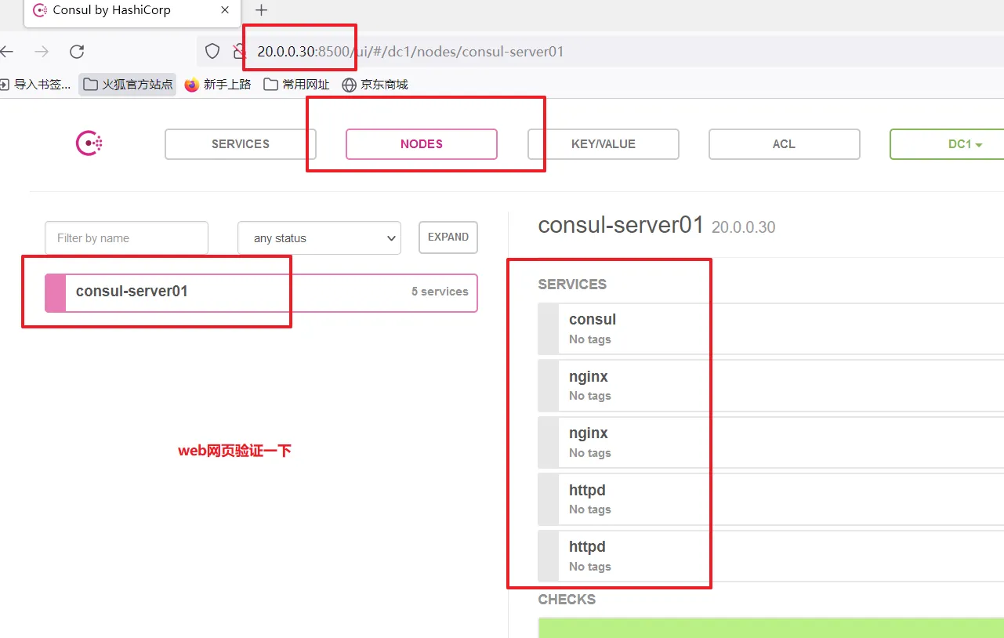The image size is (1004, 638).
Task: Open the any status filter dropdown
Action: click(x=319, y=238)
